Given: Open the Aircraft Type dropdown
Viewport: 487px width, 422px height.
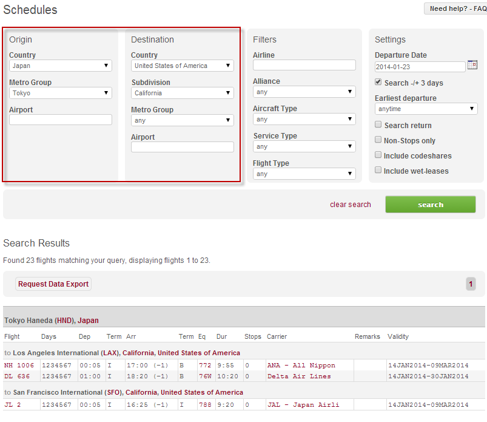Looking at the screenshot, I should click(x=304, y=119).
